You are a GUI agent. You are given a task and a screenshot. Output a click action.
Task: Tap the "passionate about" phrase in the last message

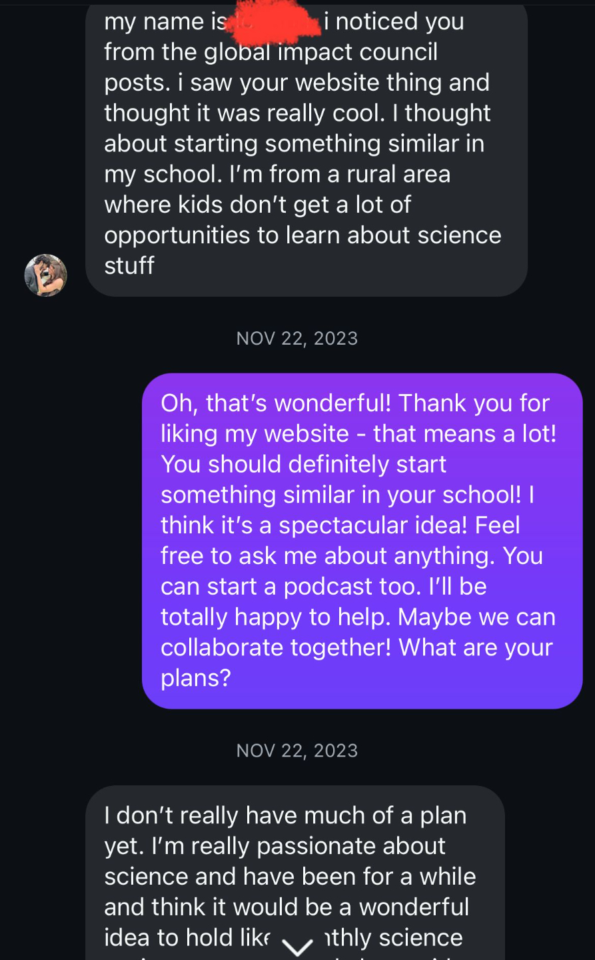pos(350,846)
